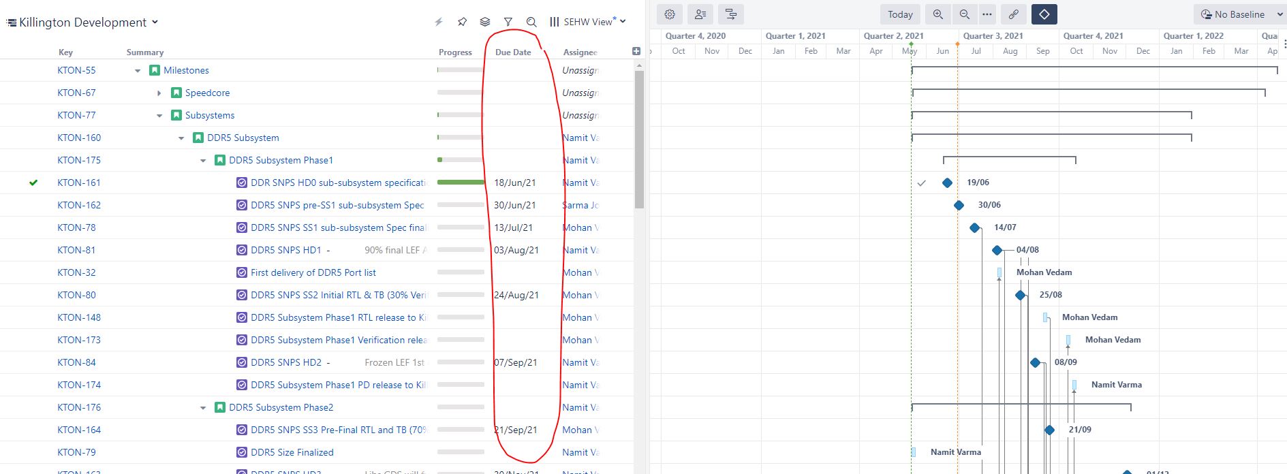
Task: Collapse the DDR5 Subsystem Phase2 row
Action: click(x=203, y=408)
